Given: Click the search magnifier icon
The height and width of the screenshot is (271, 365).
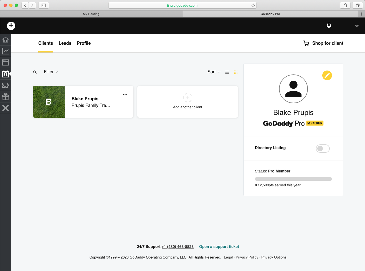Looking at the screenshot, I should tap(35, 72).
